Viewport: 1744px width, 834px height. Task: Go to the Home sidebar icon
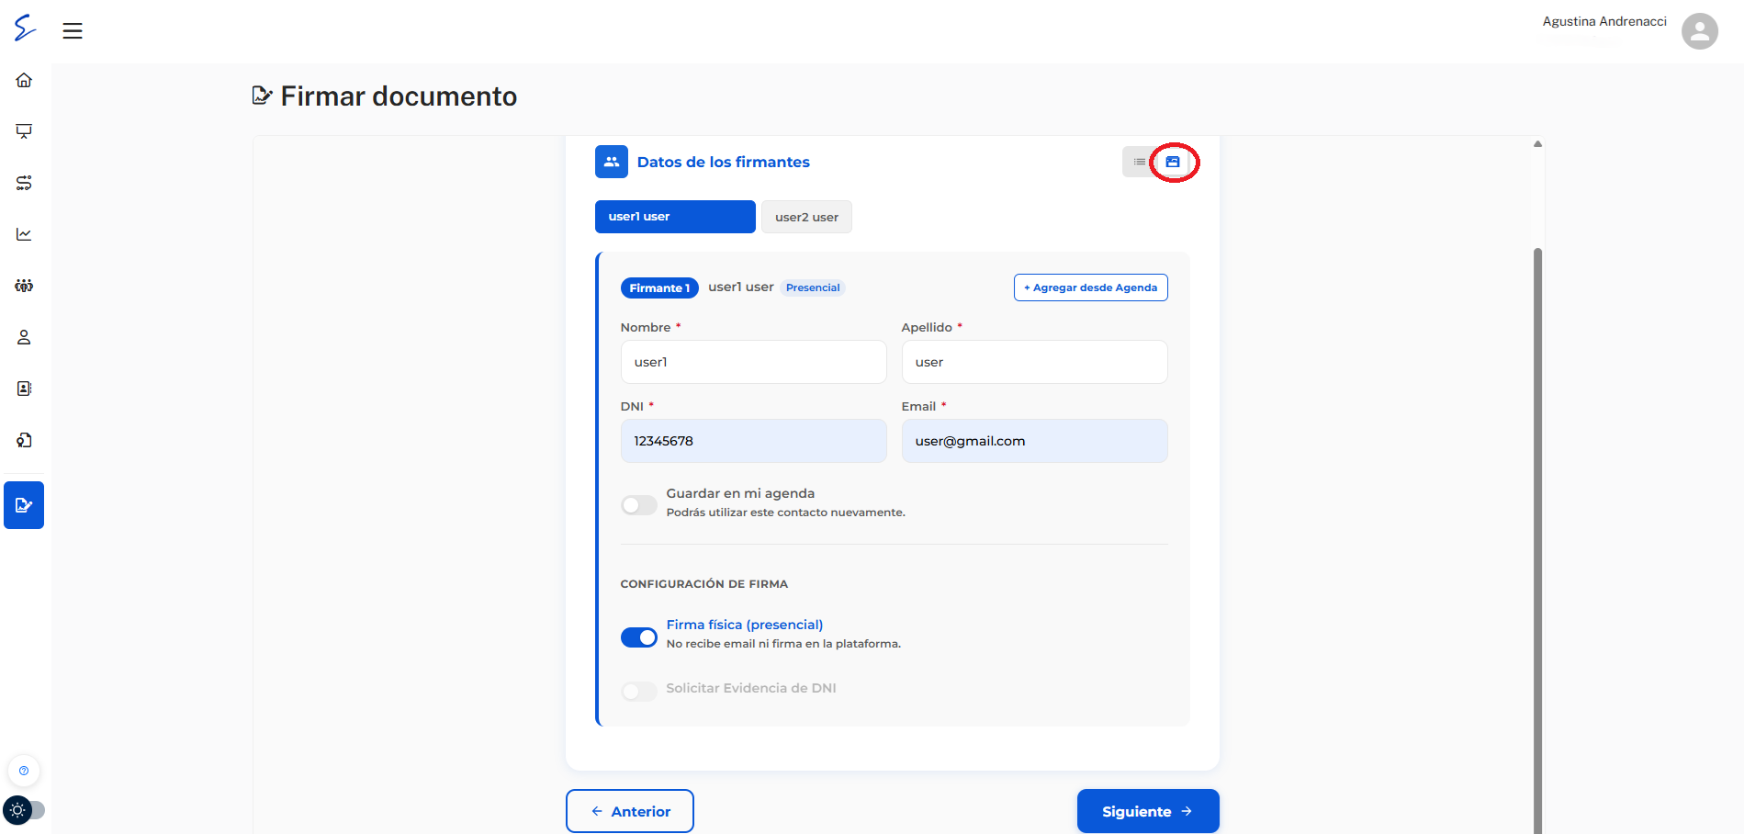[24, 80]
